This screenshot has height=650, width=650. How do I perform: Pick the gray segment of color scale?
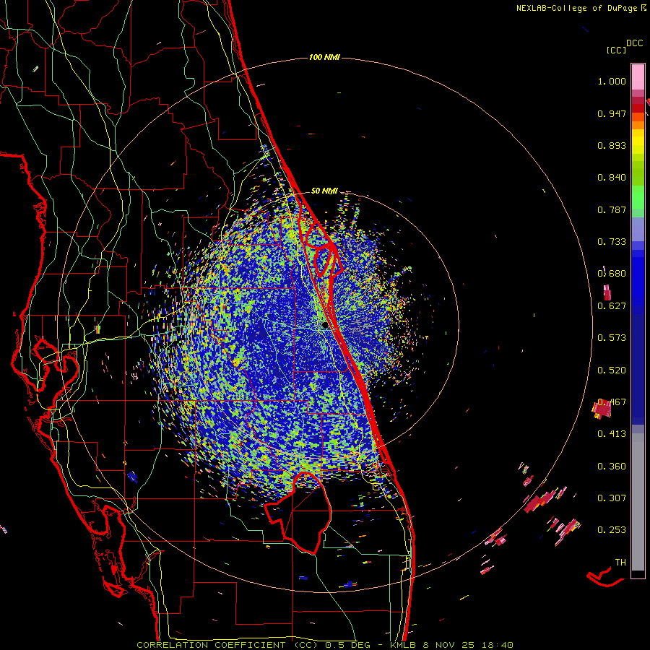(x=638, y=502)
